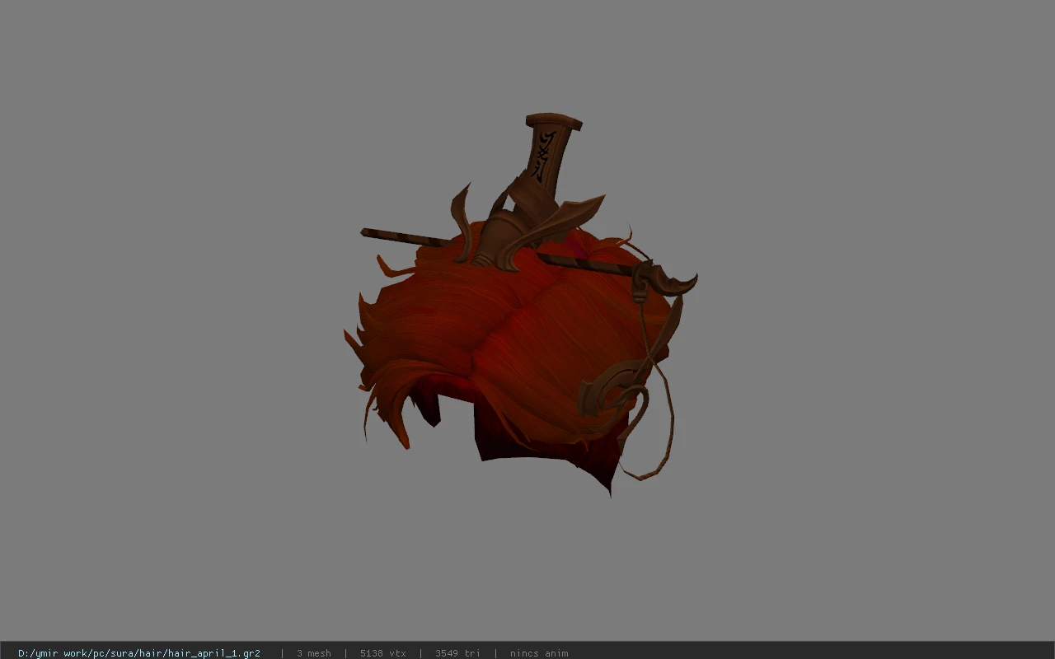Click the '3 mesh' status bar entry
Image resolution: width=1055 pixels, height=659 pixels.
[314, 653]
